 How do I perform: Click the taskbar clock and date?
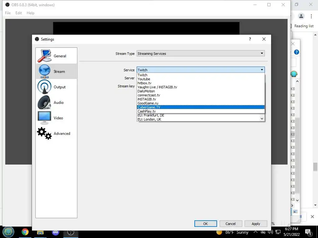click(x=291, y=232)
